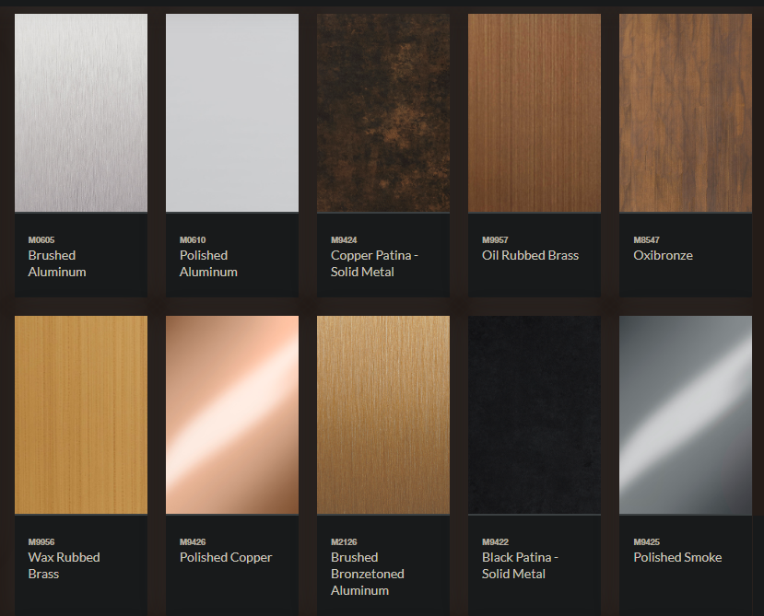Image resolution: width=764 pixels, height=616 pixels.
Task: Pick the Wax Rubbed Brass swatch
Action: click(x=81, y=414)
